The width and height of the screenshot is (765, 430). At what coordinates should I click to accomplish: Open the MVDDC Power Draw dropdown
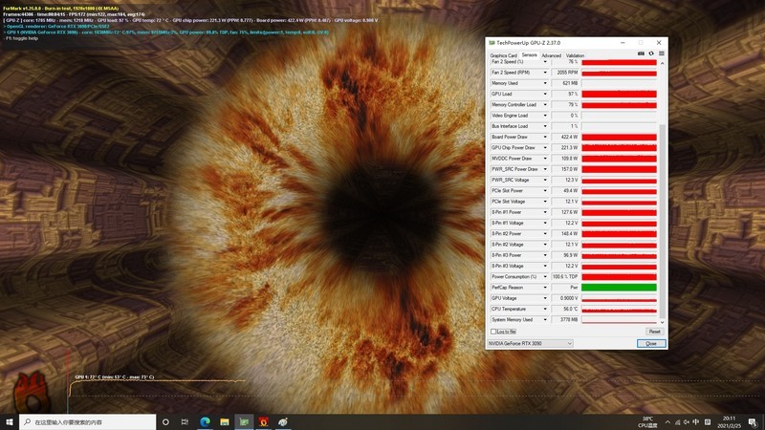coord(545,159)
